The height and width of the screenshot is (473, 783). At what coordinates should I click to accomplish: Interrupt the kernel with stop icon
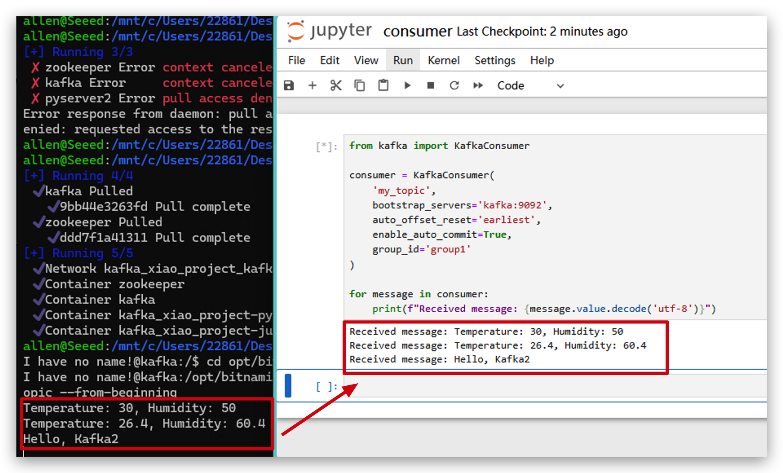431,85
